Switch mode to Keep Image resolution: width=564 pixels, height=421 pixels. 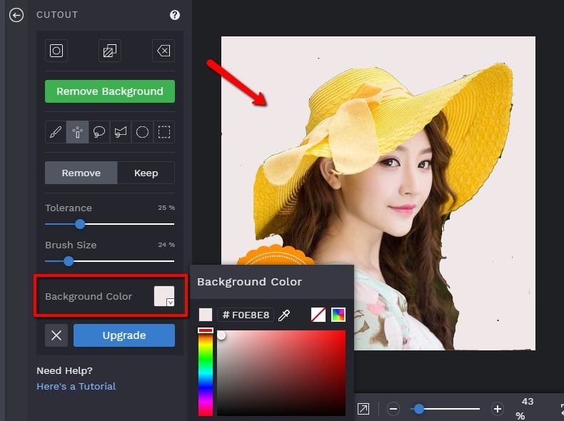(x=146, y=173)
